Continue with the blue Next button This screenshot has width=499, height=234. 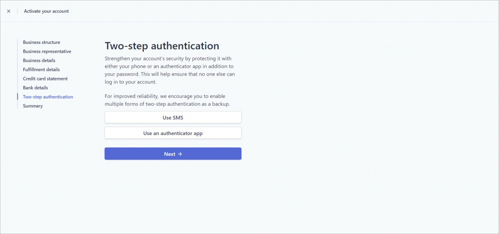[173, 154]
